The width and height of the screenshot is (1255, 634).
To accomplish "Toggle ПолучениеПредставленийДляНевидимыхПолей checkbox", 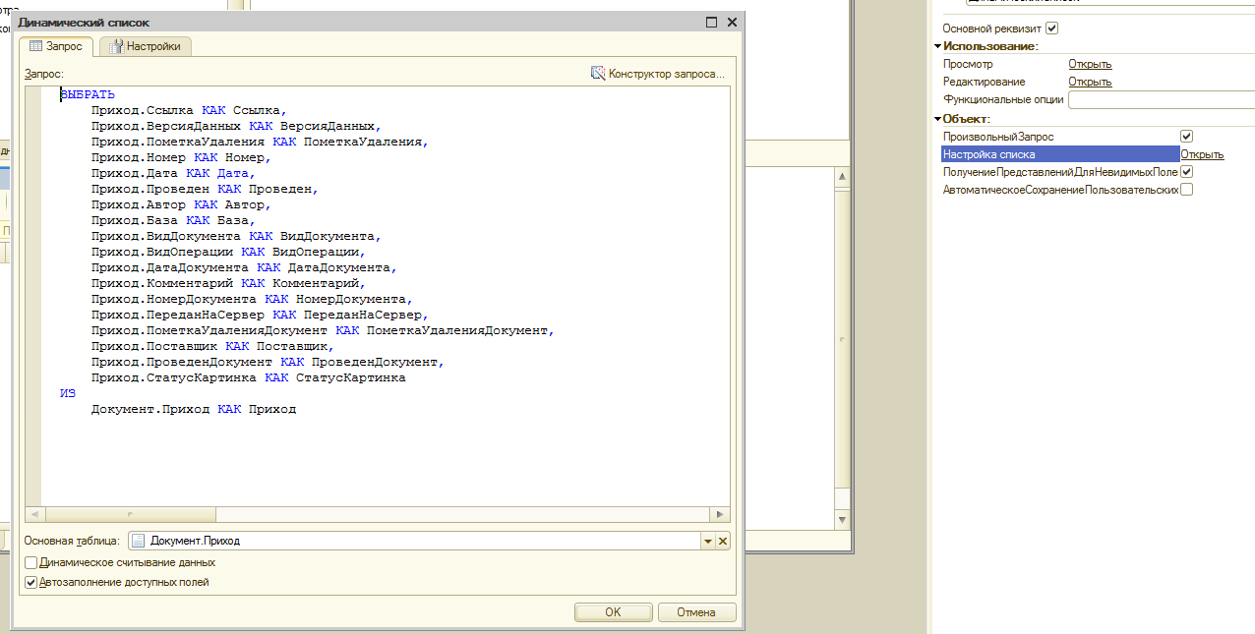I will tap(1186, 172).
